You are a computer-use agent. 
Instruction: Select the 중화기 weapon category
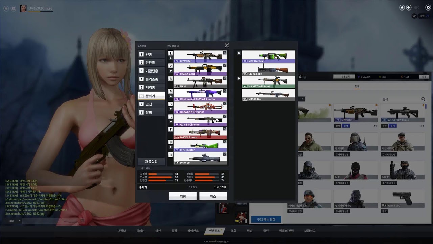tap(151, 96)
